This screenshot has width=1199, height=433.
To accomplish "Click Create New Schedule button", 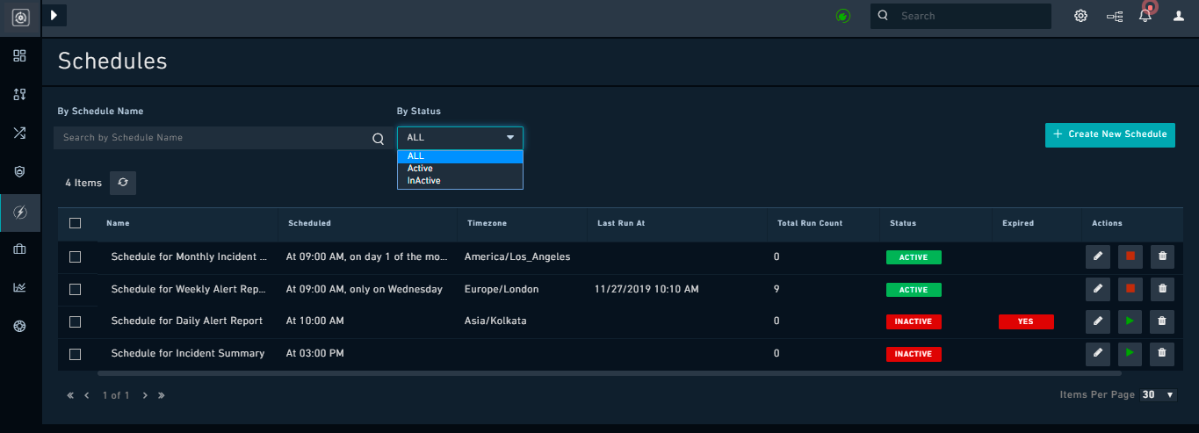I will (1110, 134).
